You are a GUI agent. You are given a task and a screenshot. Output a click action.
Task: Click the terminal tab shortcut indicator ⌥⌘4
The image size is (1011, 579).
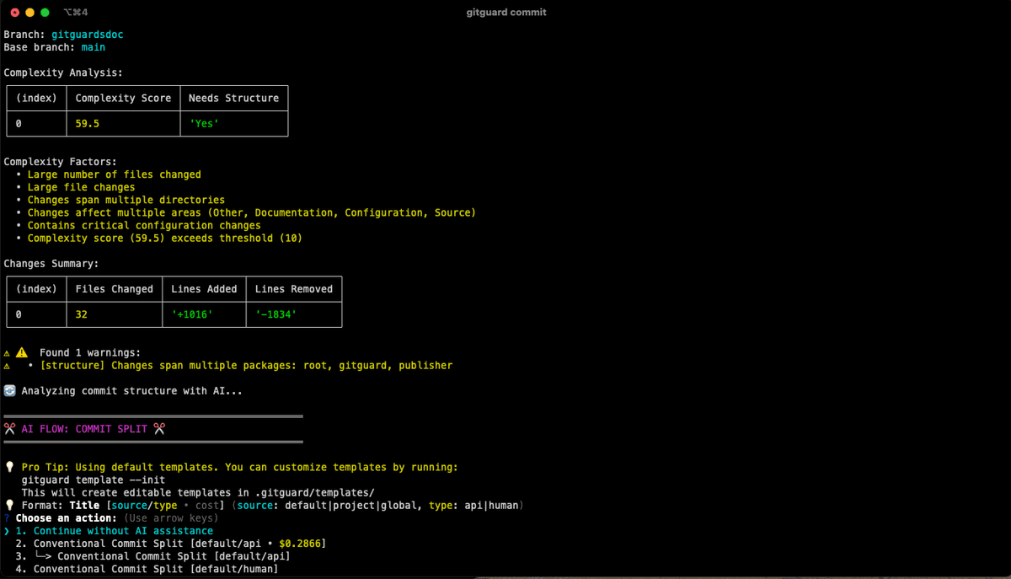pyautogui.click(x=76, y=13)
